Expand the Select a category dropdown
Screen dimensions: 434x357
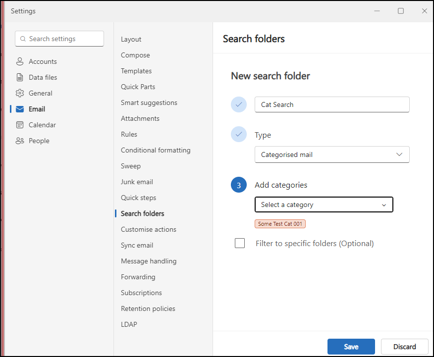(x=324, y=204)
